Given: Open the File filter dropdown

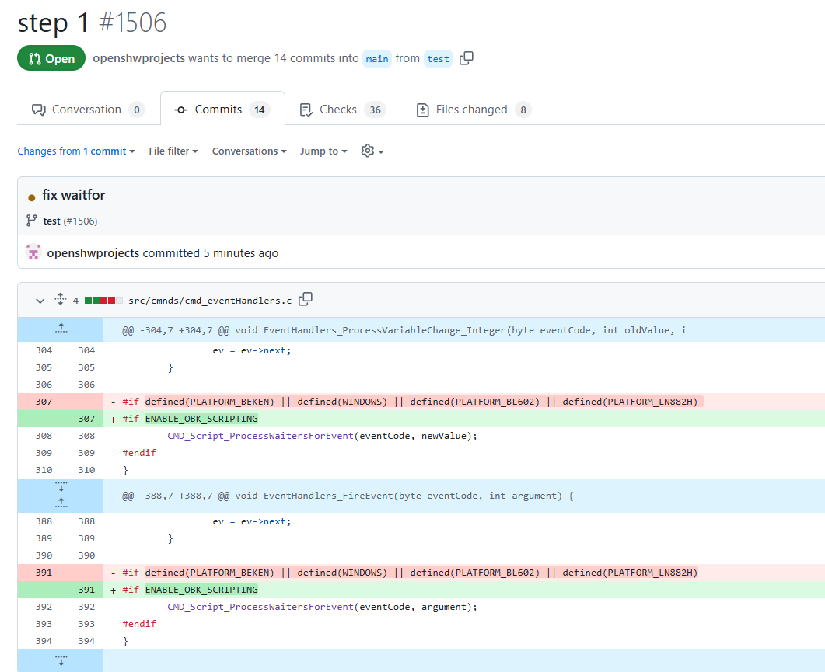Looking at the screenshot, I should (x=173, y=151).
